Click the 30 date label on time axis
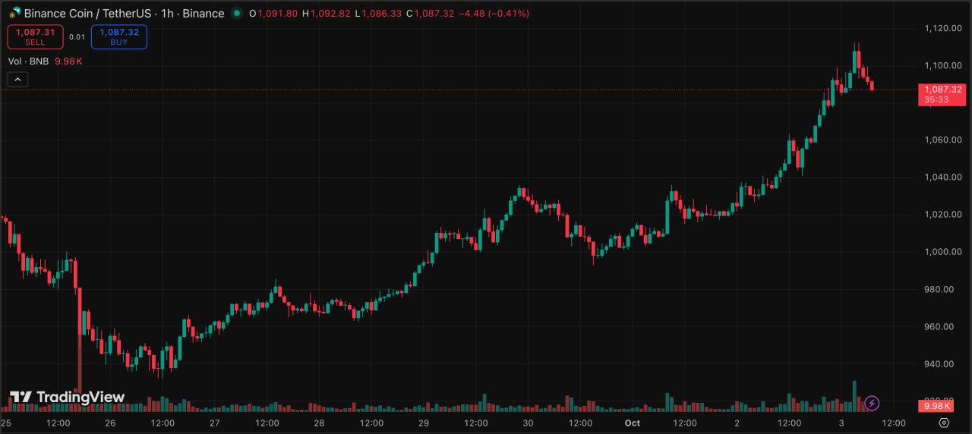The image size is (972, 434). click(528, 423)
